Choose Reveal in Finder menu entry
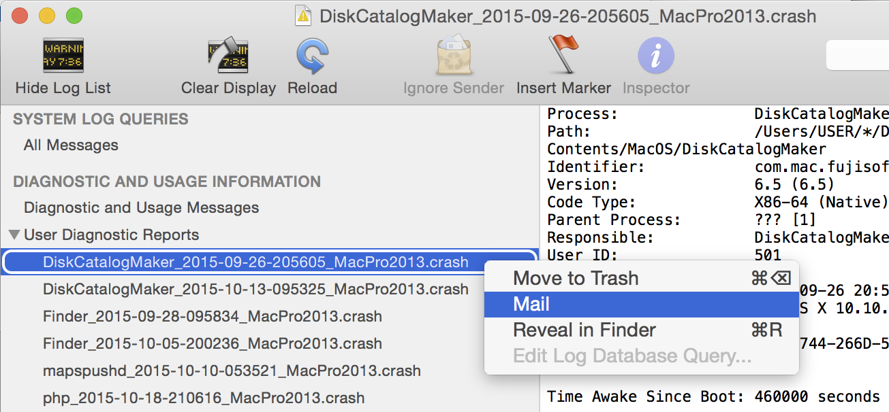The height and width of the screenshot is (412, 889). point(640,330)
